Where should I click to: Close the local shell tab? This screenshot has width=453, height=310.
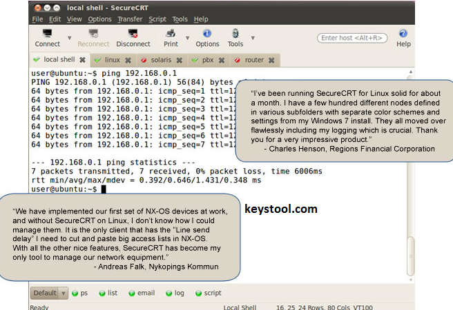tap(82, 60)
